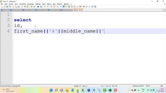Open the Windows Start menu

coord(51,90)
